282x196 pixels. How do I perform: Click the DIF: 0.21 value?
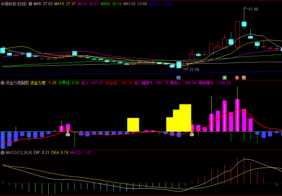[42, 153]
